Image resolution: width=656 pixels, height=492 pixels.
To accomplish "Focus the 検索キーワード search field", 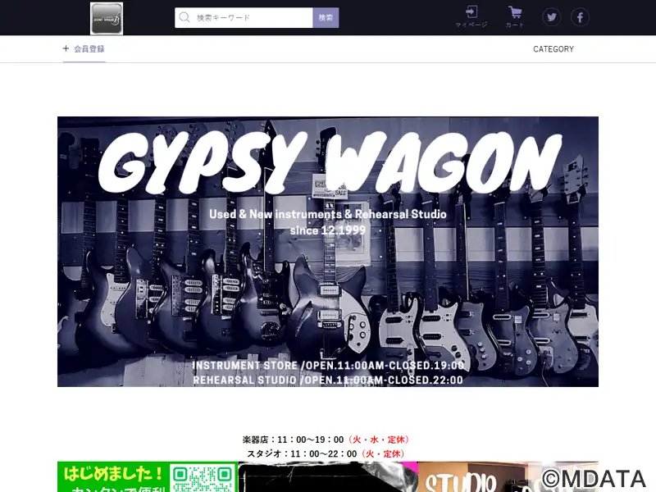I will [x=244, y=17].
